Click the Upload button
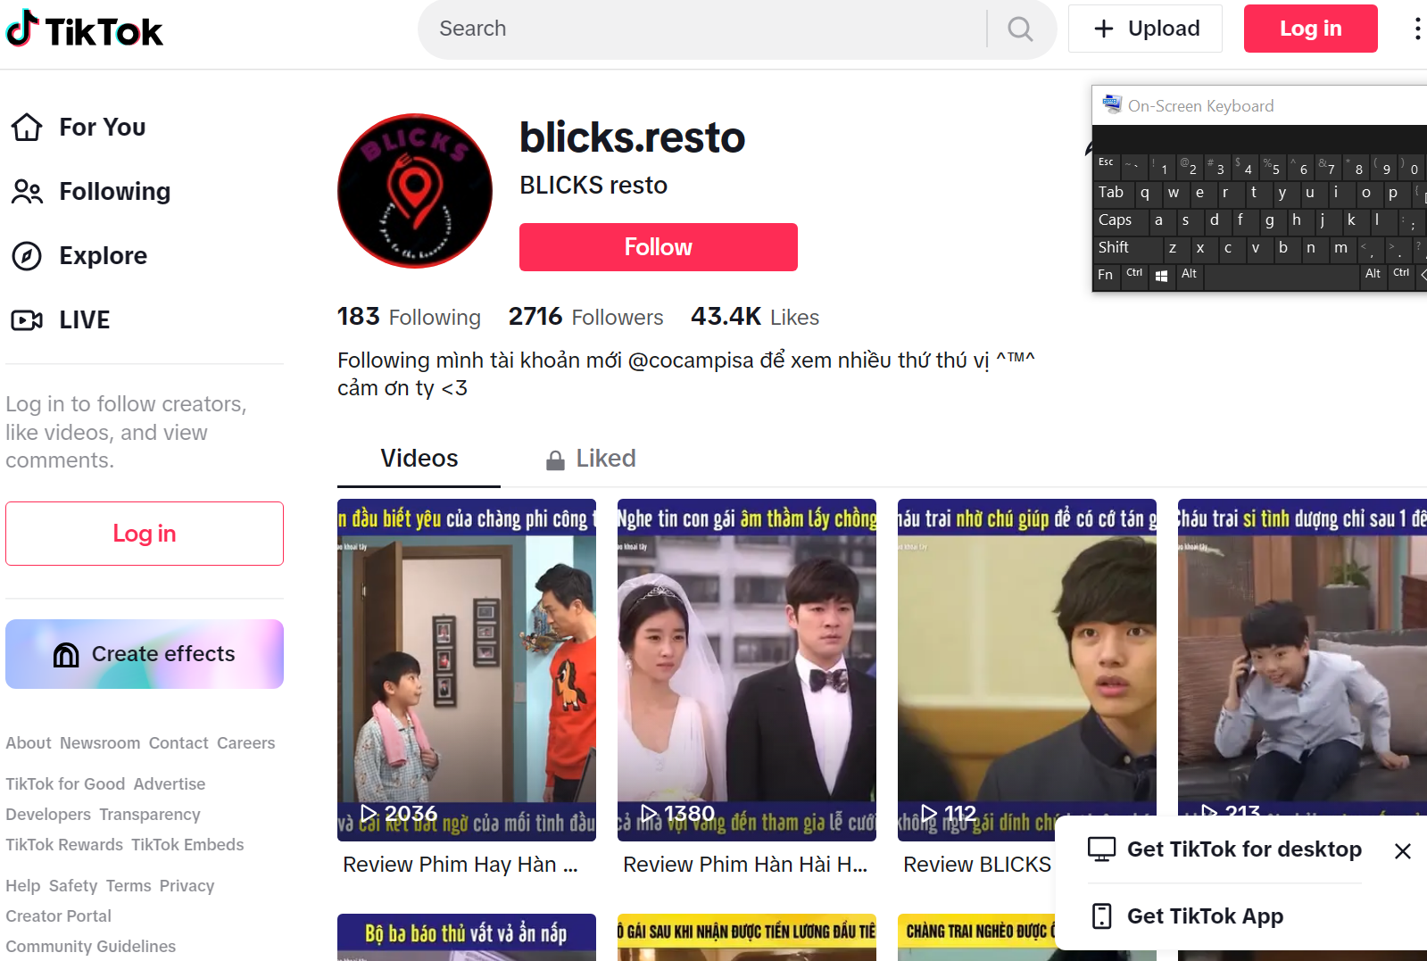This screenshot has height=961, width=1427. (1145, 29)
